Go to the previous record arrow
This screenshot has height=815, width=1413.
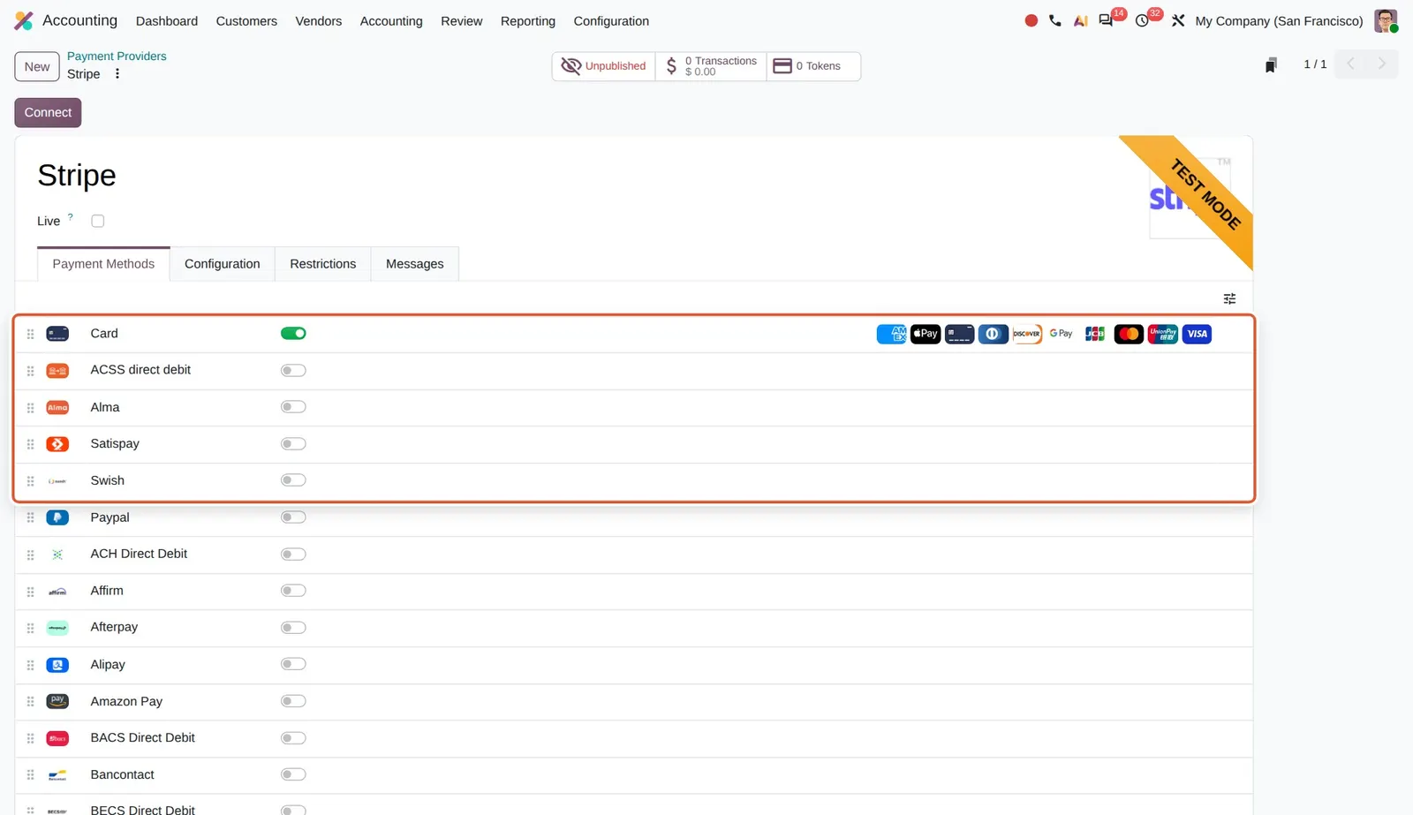tap(1350, 64)
